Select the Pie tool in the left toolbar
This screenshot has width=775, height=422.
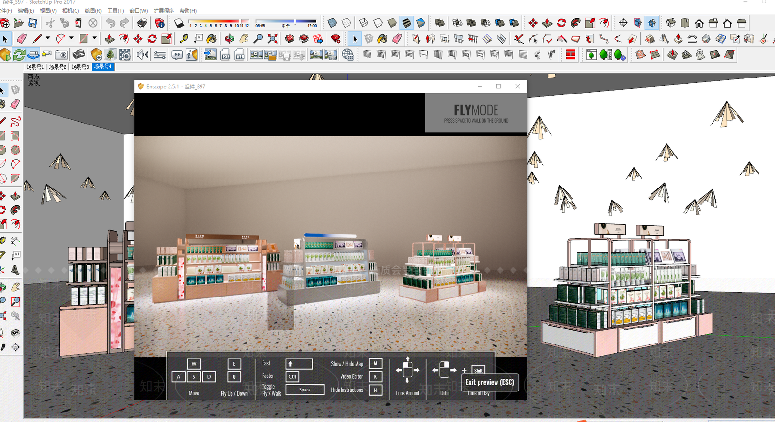15,179
